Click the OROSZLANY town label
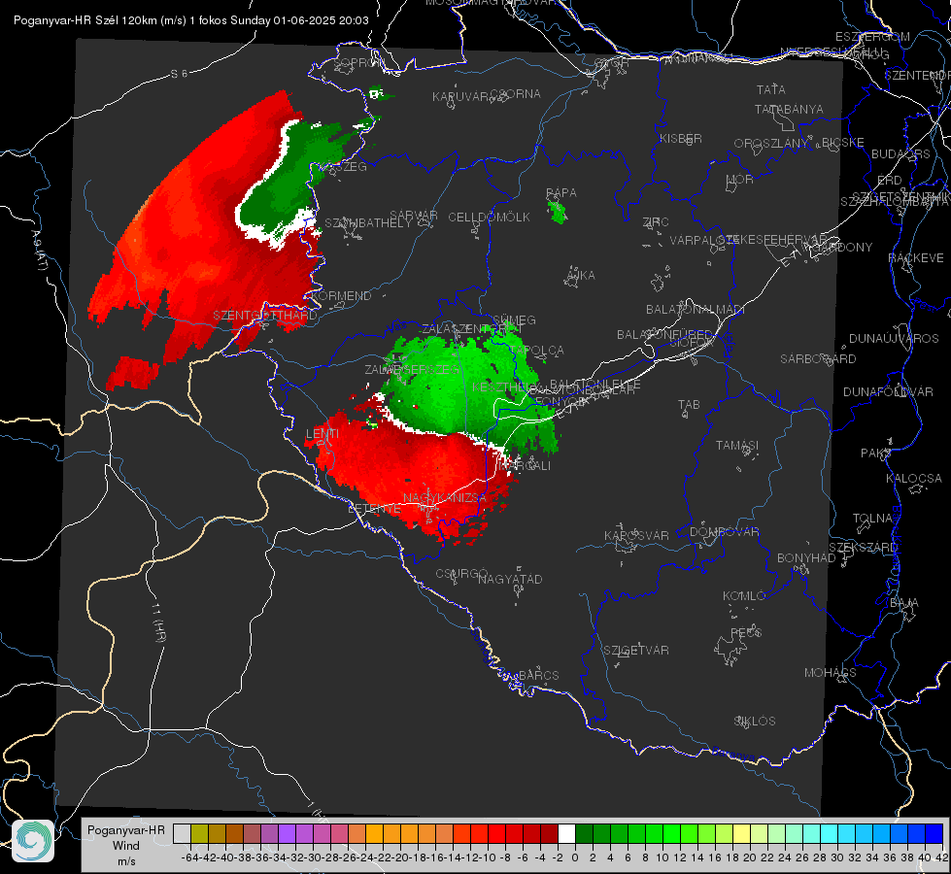This screenshot has height=874, width=951. pos(771,143)
